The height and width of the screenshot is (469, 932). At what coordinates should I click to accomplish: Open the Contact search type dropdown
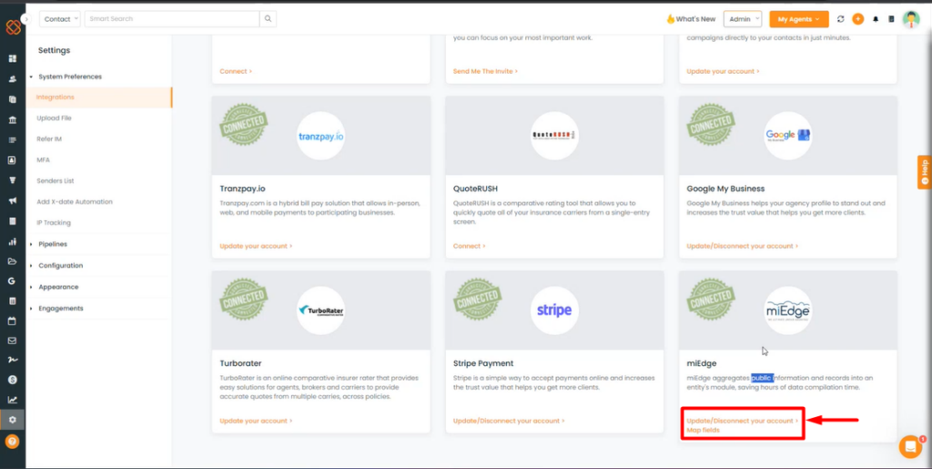click(60, 19)
